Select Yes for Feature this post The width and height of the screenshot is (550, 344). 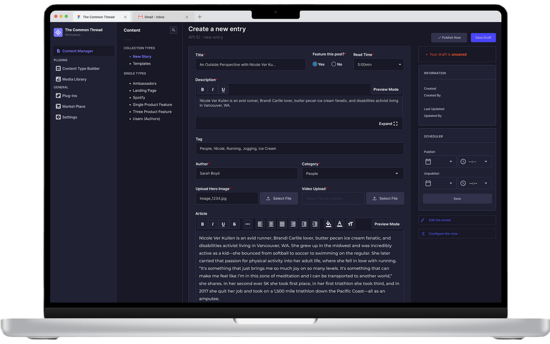tap(315, 64)
